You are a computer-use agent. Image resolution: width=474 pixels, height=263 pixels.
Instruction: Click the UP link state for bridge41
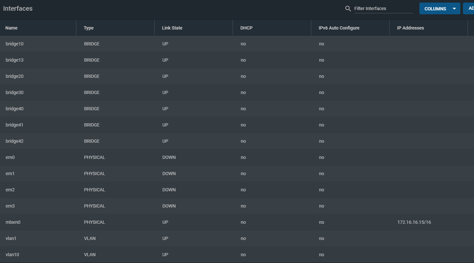pyautogui.click(x=165, y=125)
